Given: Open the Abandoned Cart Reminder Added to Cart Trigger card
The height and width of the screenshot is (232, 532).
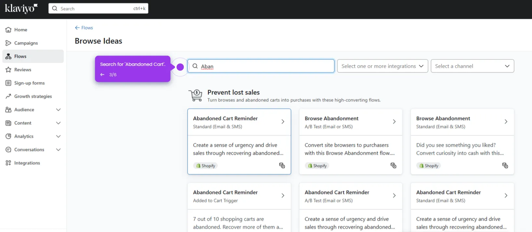Looking at the screenshot, I should (x=239, y=207).
